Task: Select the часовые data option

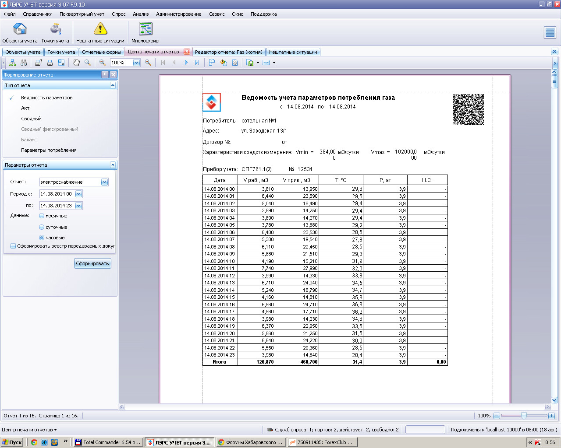Action: tap(42, 238)
